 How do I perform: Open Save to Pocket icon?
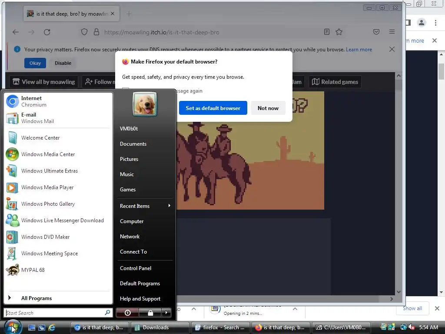pyautogui.click(x=376, y=32)
